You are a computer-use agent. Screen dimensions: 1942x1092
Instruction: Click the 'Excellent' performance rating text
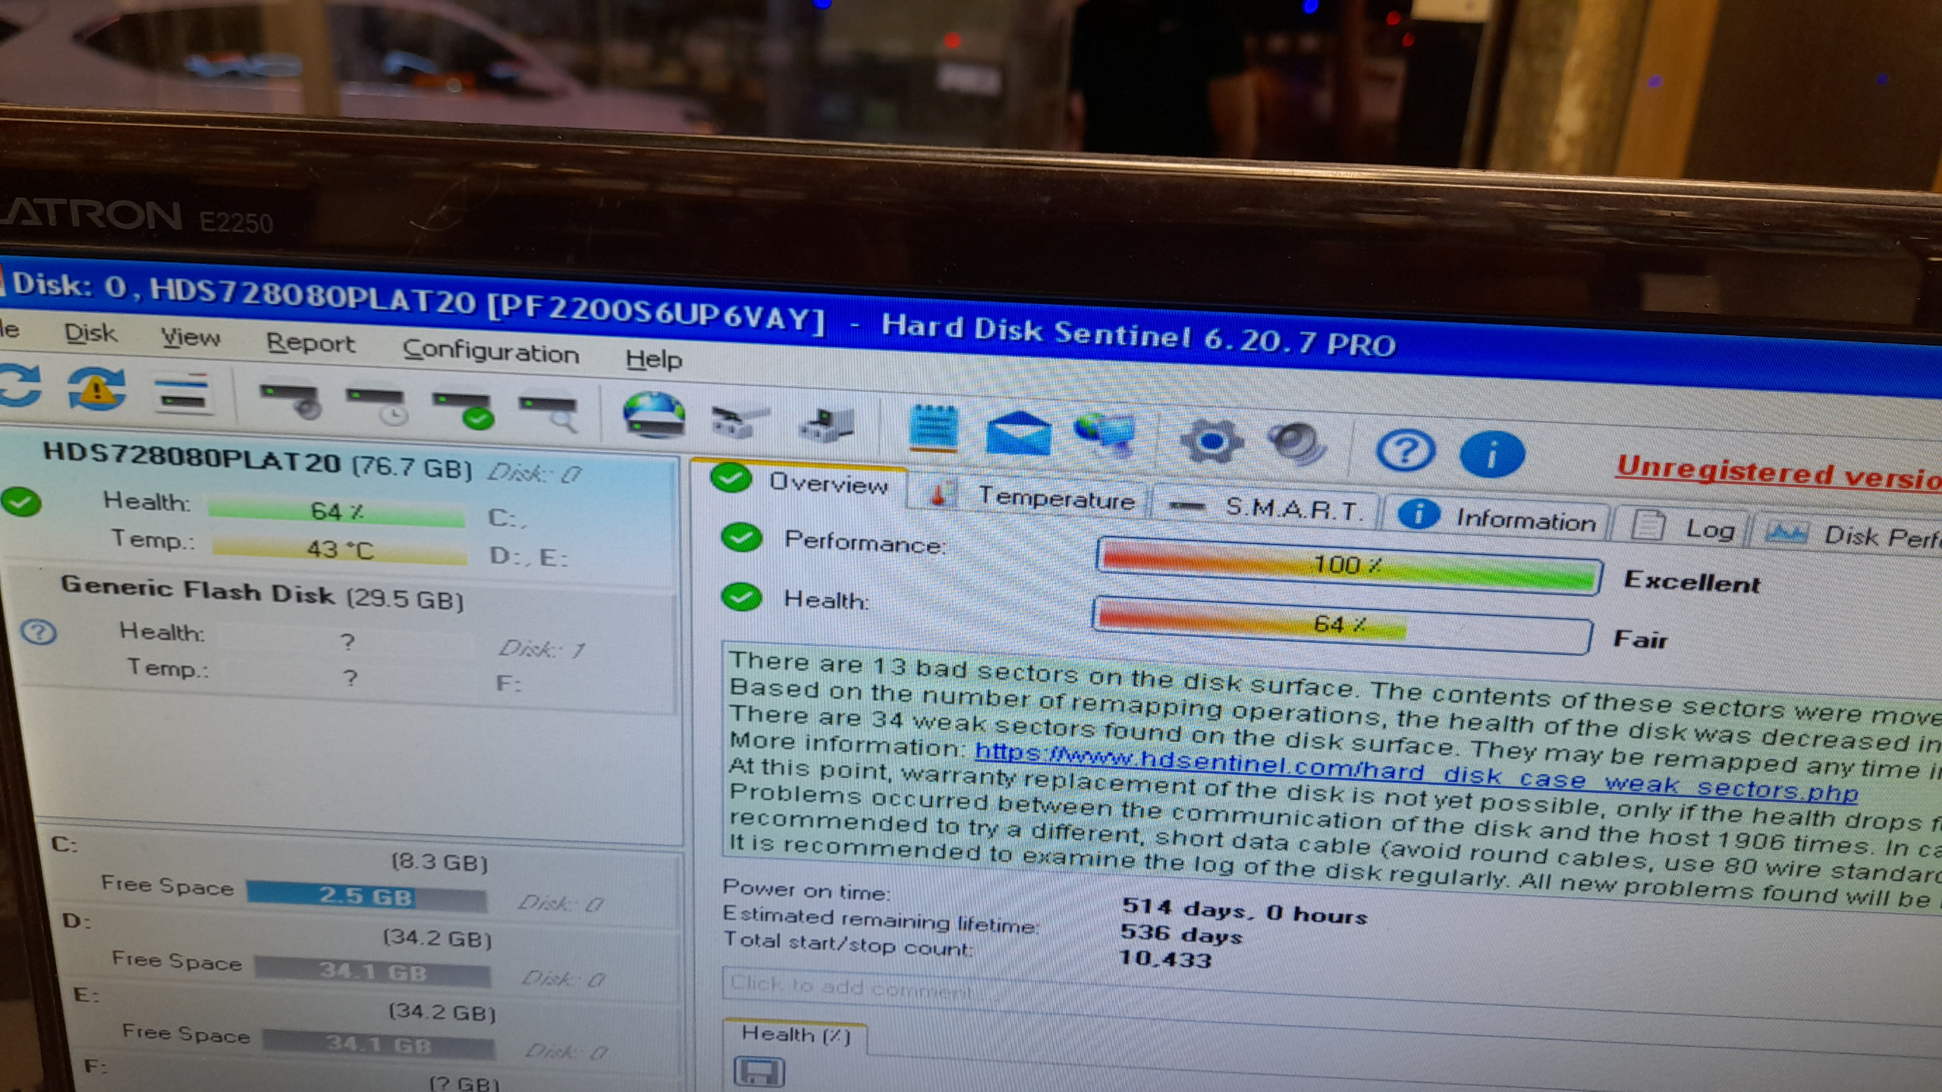point(1692,582)
